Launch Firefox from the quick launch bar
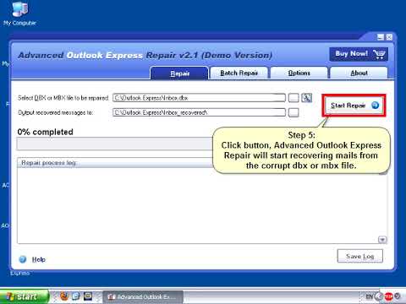This screenshot has height=304, width=406. (x=64, y=296)
